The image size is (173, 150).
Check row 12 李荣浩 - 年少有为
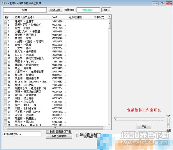pyautogui.click(x=6, y=62)
